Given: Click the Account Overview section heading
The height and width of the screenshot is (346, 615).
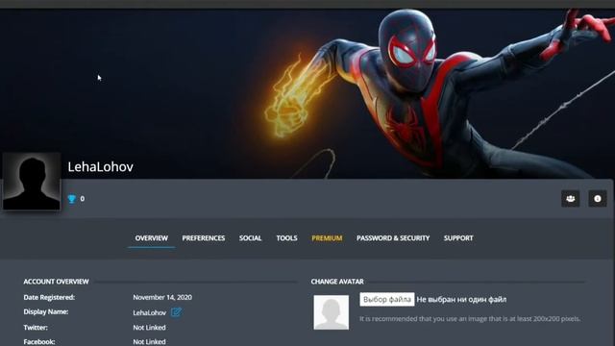Looking at the screenshot, I should tap(56, 282).
